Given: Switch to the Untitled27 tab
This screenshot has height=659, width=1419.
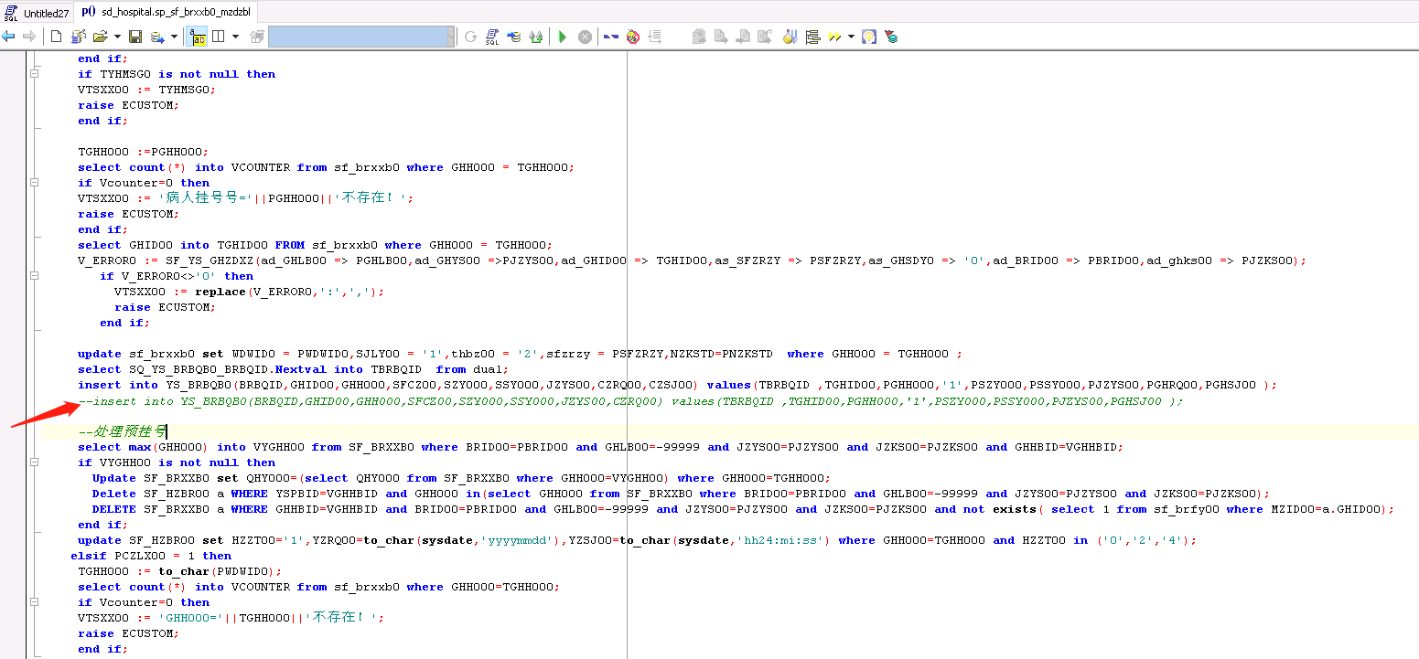Looking at the screenshot, I should (37, 13).
